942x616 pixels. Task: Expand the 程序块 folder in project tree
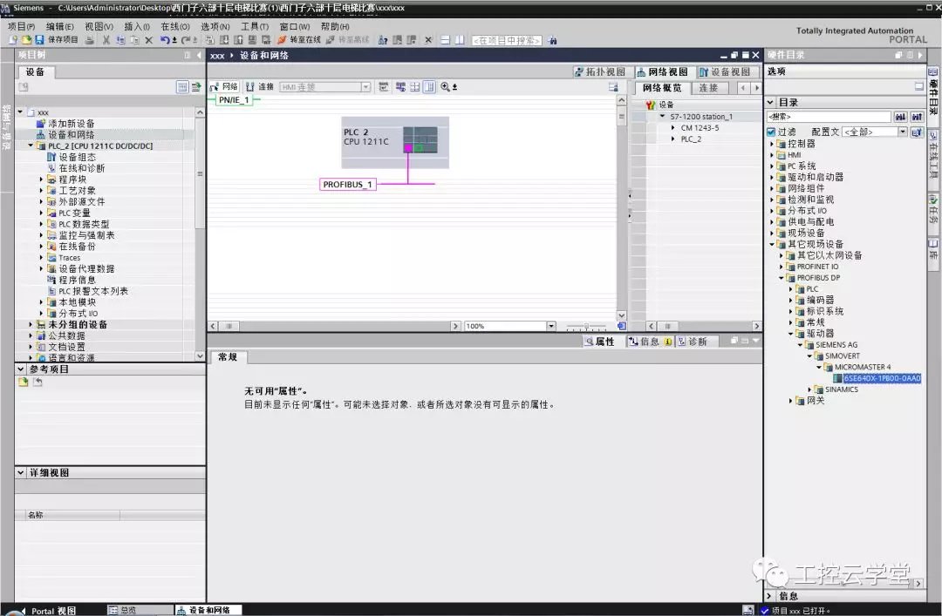click(x=41, y=179)
